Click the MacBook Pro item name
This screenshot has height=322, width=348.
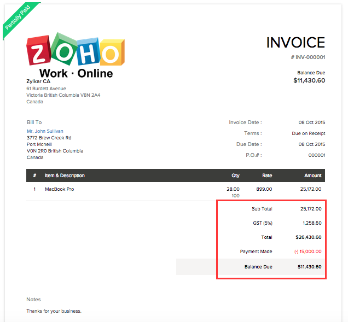click(60, 189)
